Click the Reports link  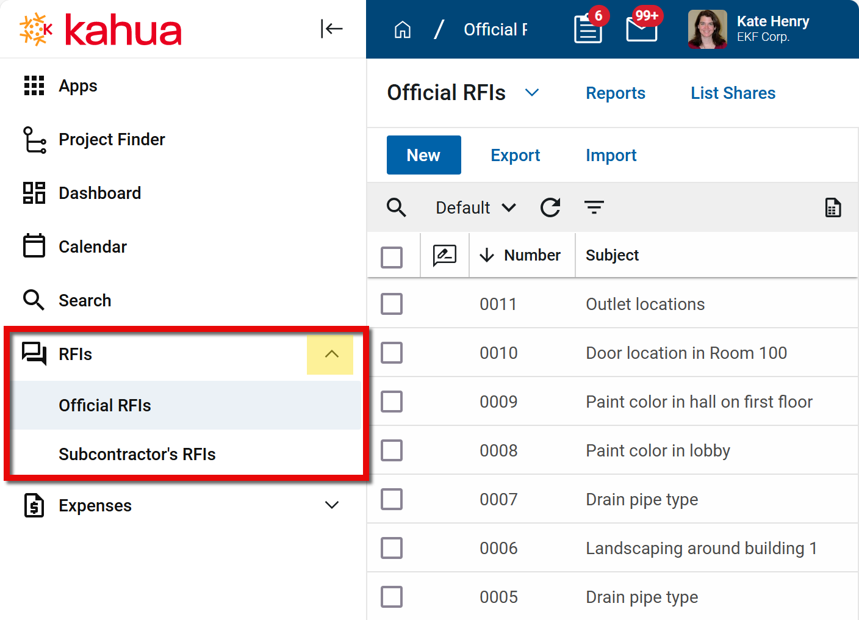pyautogui.click(x=615, y=93)
